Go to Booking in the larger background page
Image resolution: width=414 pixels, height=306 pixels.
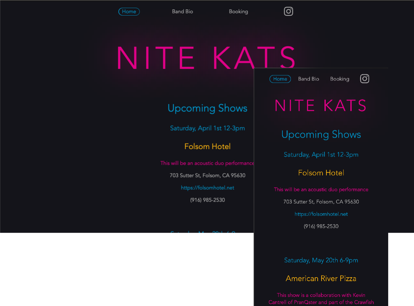click(x=238, y=12)
